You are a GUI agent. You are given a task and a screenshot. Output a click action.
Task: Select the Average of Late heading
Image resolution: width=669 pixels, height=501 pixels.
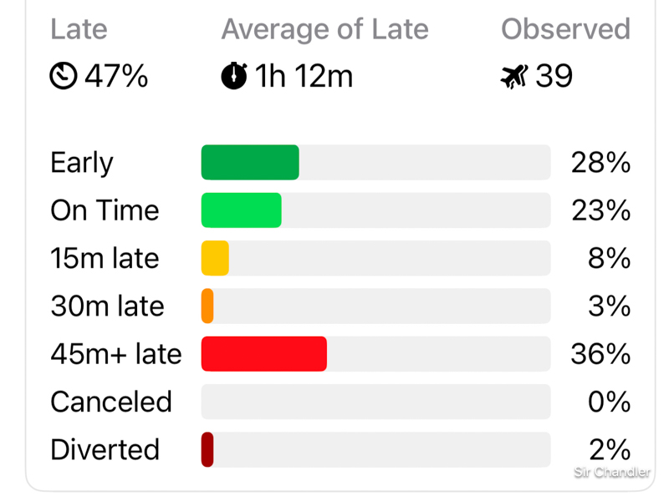click(x=324, y=29)
